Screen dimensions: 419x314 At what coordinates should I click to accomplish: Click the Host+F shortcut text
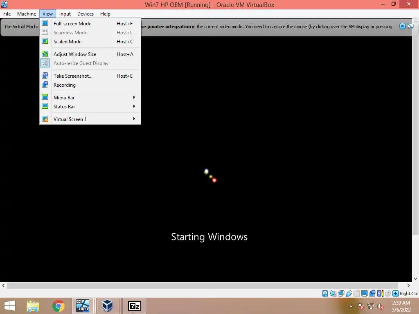(124, 23)
